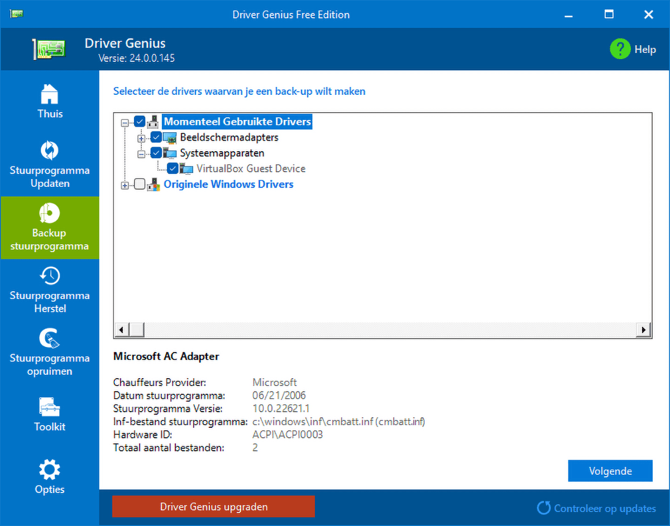Expand the Beeldschermadapters node
Image resolution: width=670 pixels, height=526 pixels.
(x=141, y=138)
